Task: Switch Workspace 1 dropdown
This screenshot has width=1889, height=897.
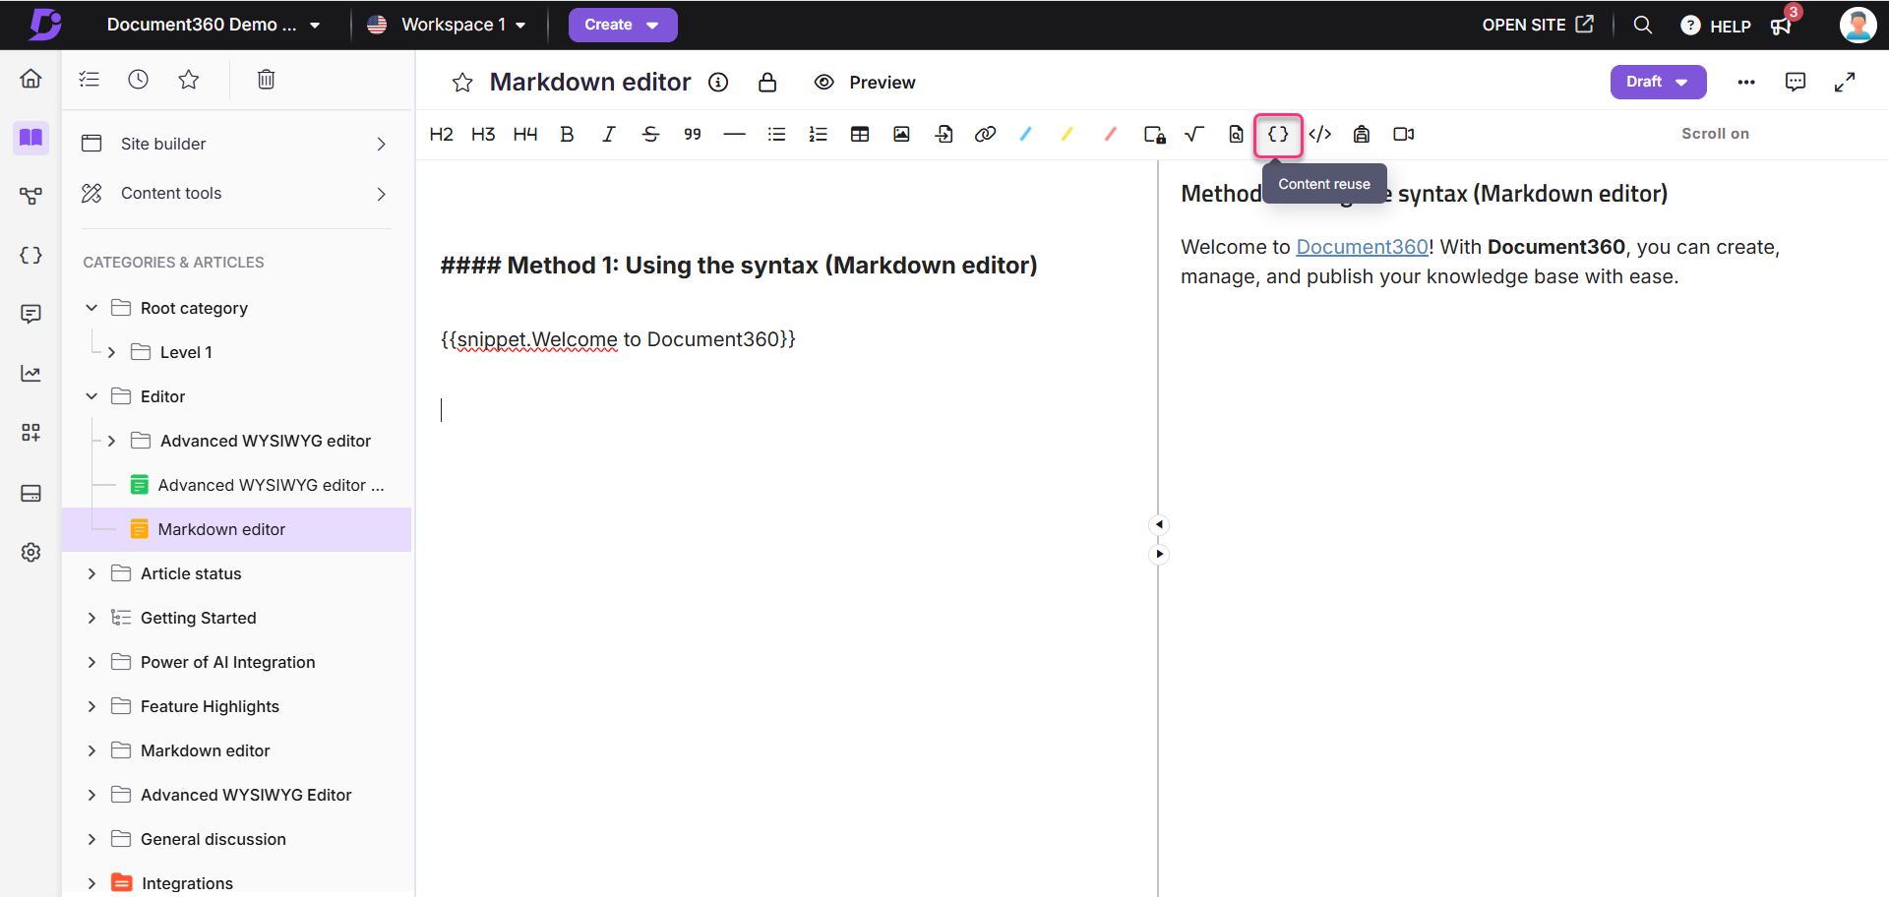Action: 446,25
